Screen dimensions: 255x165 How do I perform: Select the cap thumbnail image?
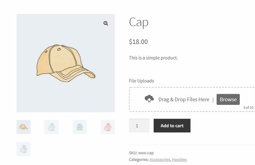click(x=24, y=127)
